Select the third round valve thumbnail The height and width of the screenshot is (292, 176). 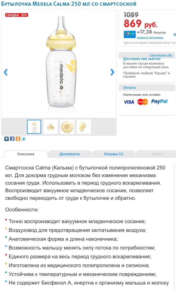click(67, 127)
